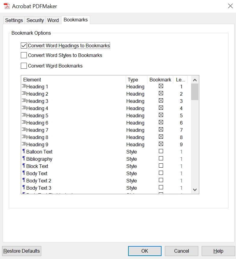Click the paragraph mark icon beside Block Text

click(x=24, y=166)
